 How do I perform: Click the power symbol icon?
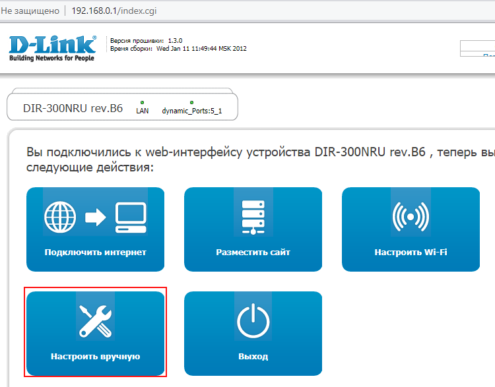coord(253,321)
